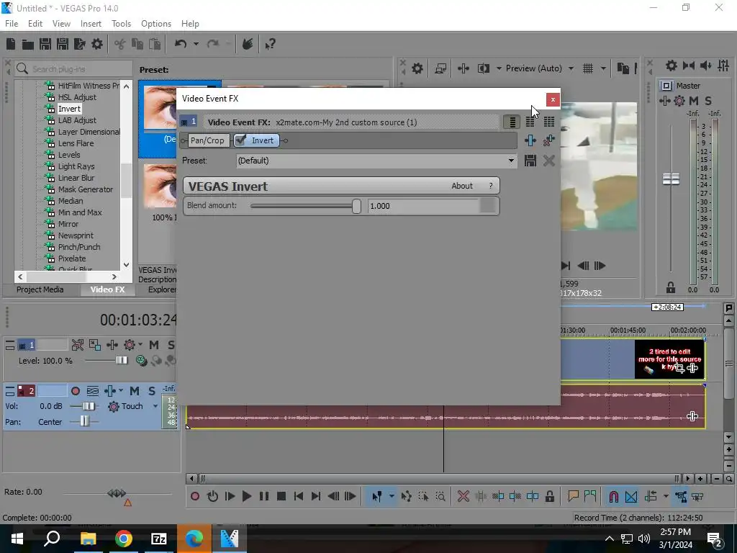This screenshot has width=737, height=553.
Task: Open preview window properties gear
Action: coord(417,68)
